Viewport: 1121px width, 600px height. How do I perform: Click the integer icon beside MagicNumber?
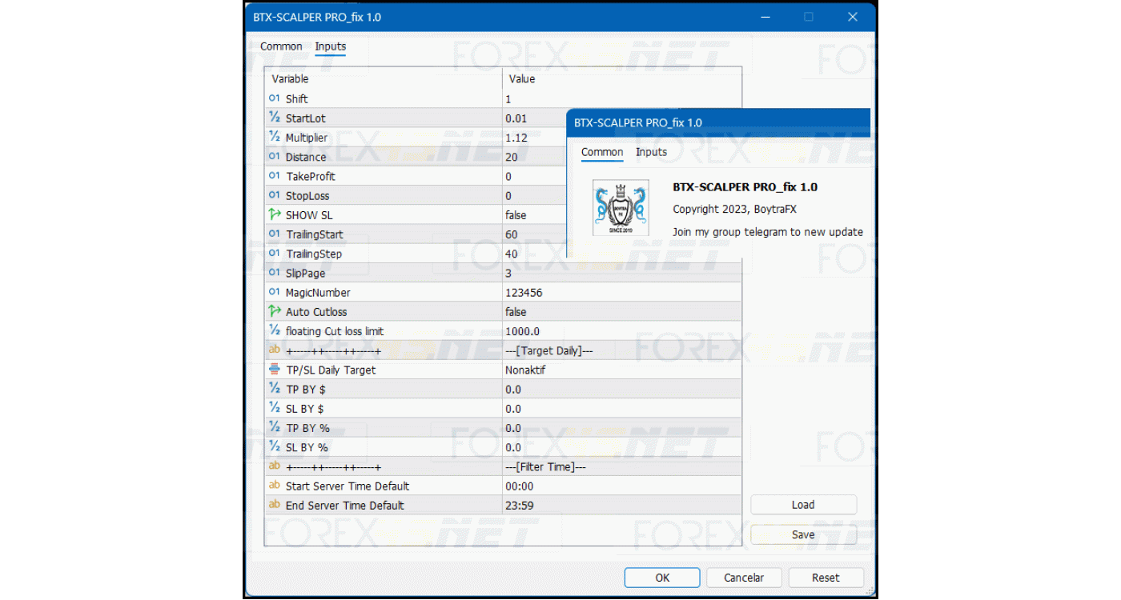tap(275, 292)
